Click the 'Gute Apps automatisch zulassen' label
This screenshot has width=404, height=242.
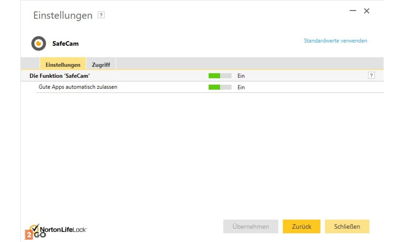point(78,87)
